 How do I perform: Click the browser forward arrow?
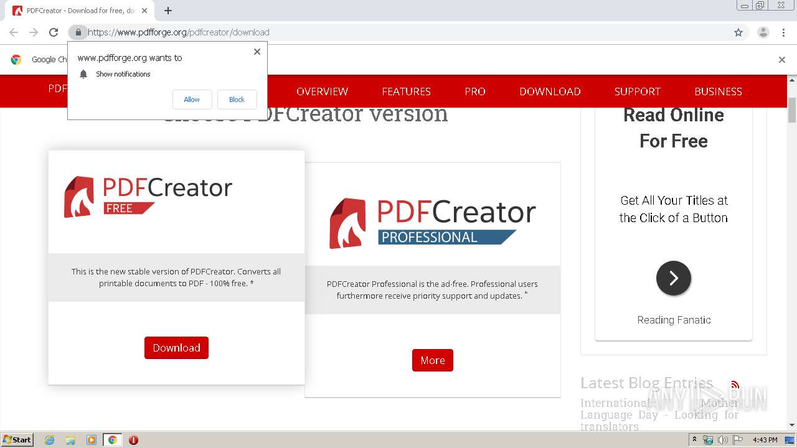[34, 32]
